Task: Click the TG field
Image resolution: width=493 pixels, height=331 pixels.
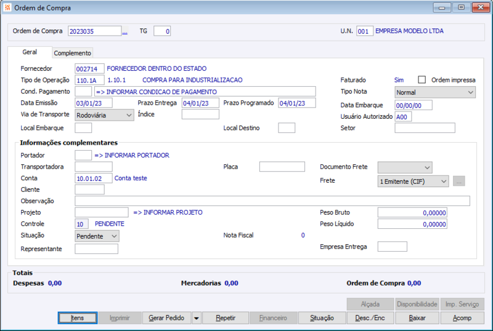Action: tap(162, 31)
